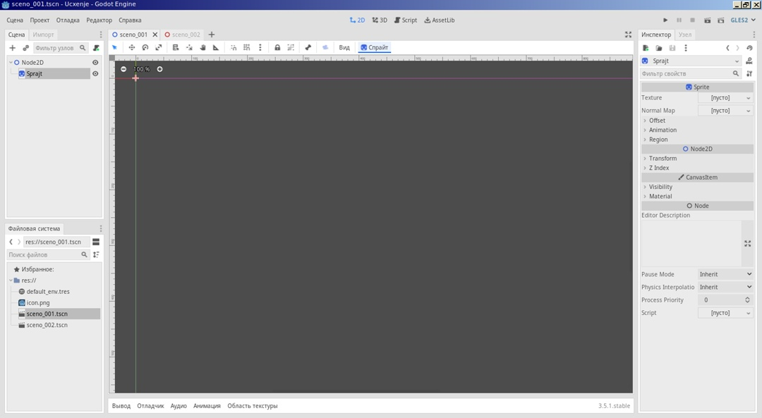The width and height of the screenshot is (762, 418).
Task: Open the Редактор menu
Action: tap(99, 20)
